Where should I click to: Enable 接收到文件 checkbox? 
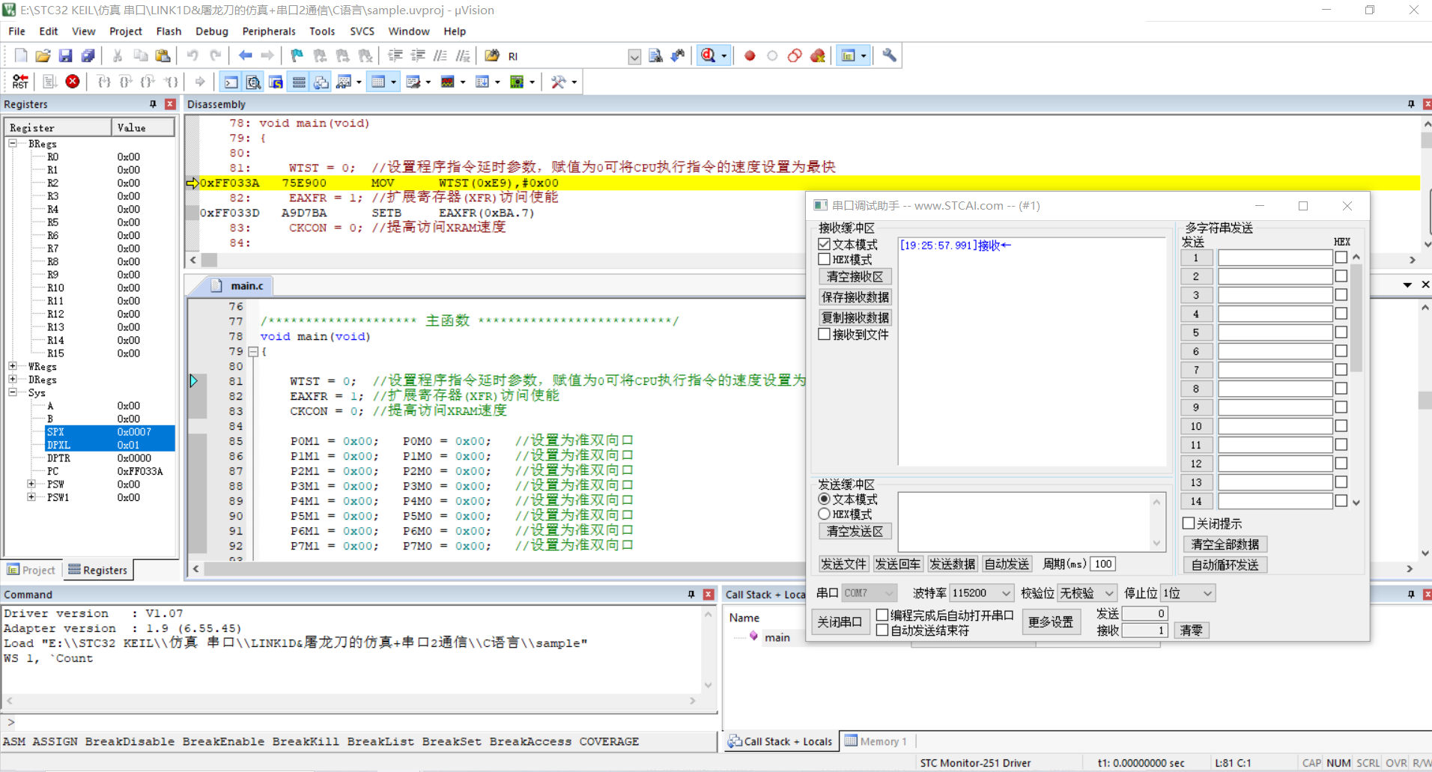[x=825, y=334]
